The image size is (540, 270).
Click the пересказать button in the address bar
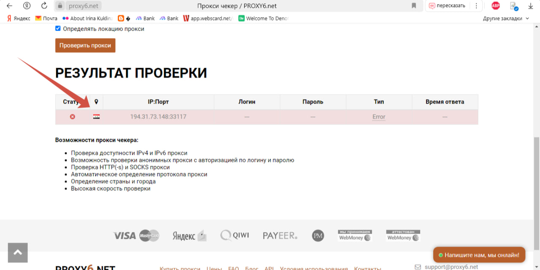click(x=447, y=6)
